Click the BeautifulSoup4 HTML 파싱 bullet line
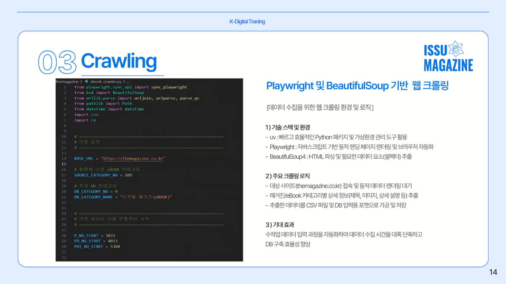 [339, 156]
